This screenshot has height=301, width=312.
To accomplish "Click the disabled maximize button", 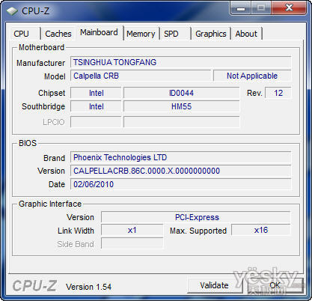I will [x=261, y=8].
